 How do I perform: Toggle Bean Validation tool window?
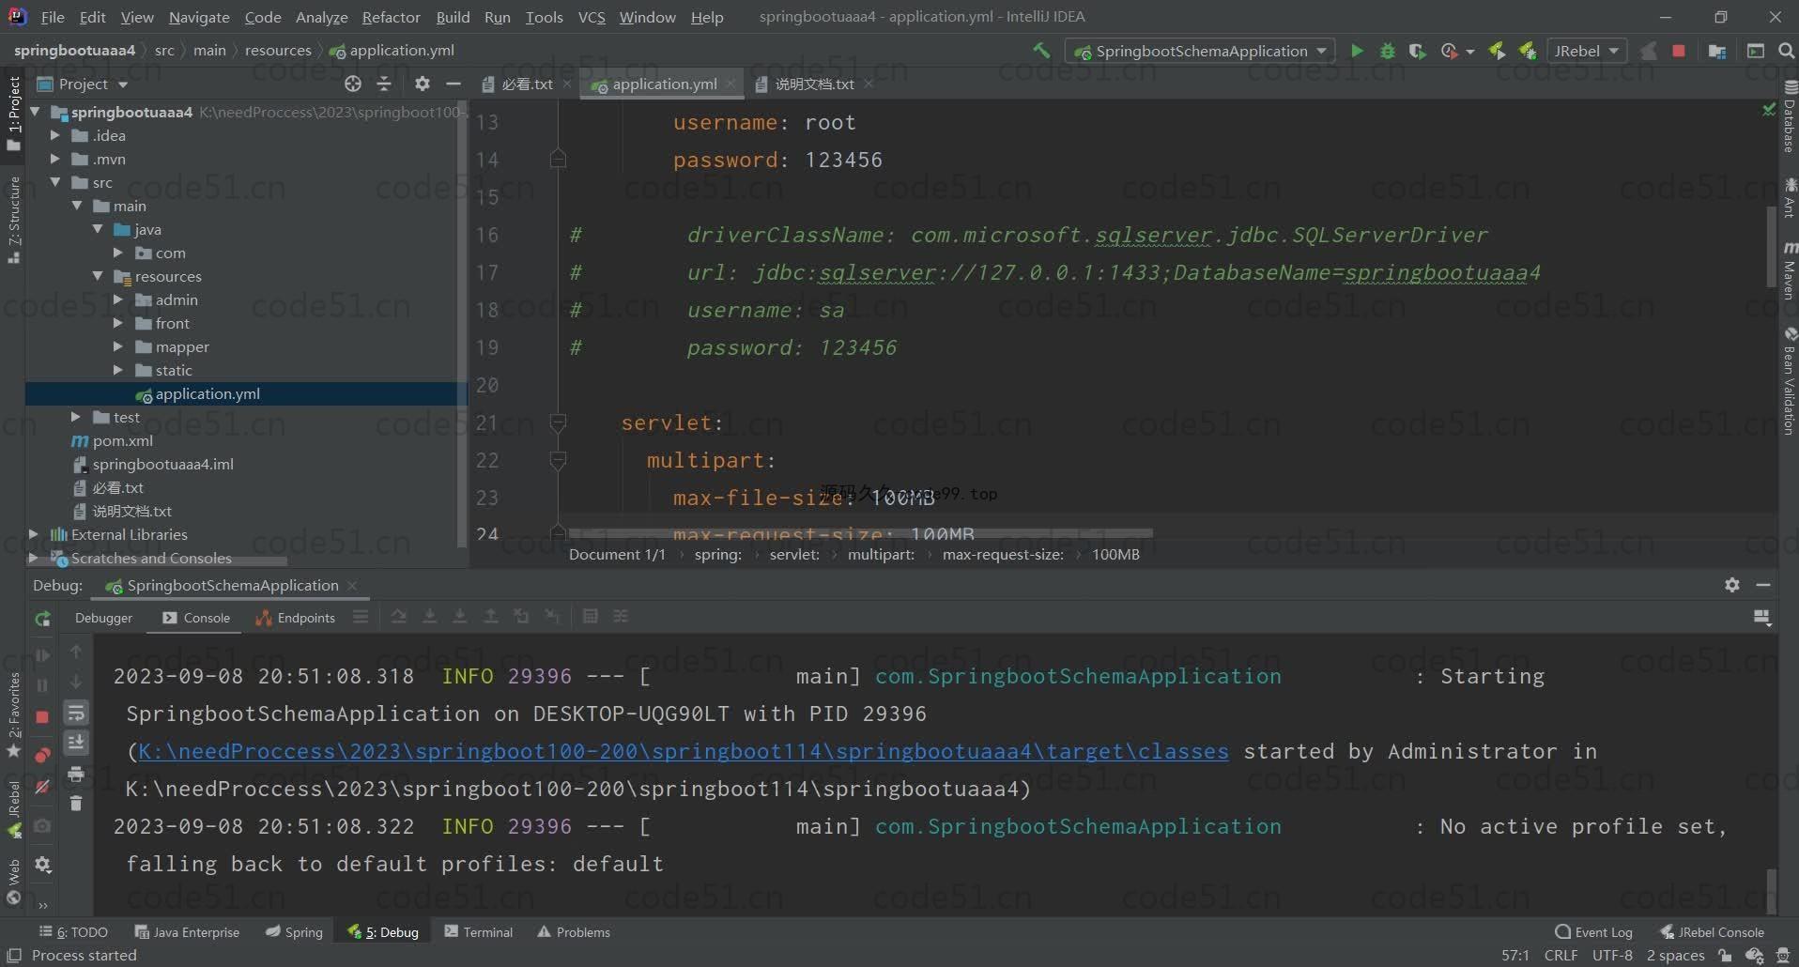pyautogui.click(x=1789, y=380)
